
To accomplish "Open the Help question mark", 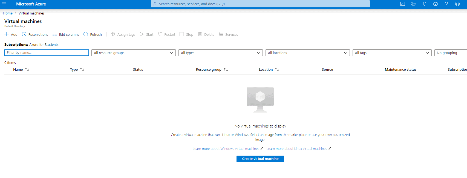I will (x=446, y=4).
